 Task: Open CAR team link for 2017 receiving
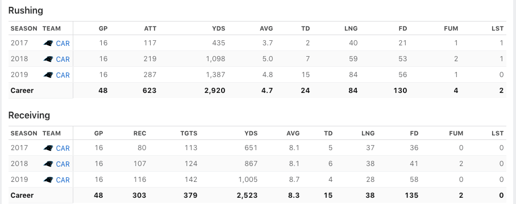[63, 148]
